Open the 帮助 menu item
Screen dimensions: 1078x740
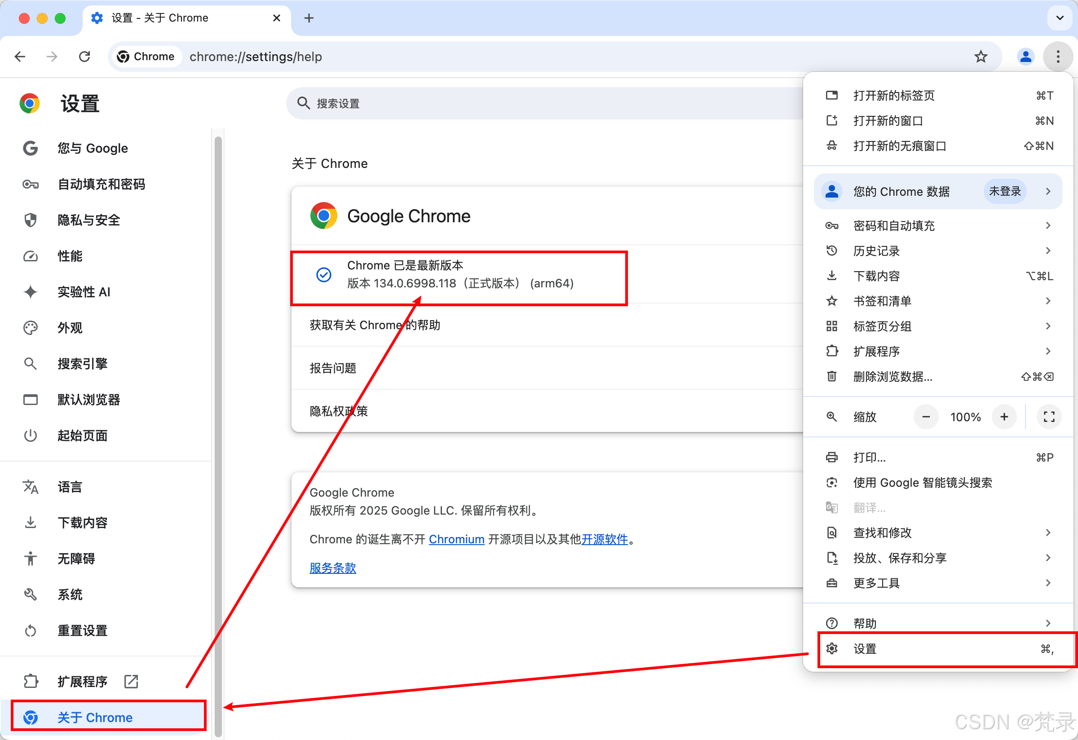(x=865, y=623)
